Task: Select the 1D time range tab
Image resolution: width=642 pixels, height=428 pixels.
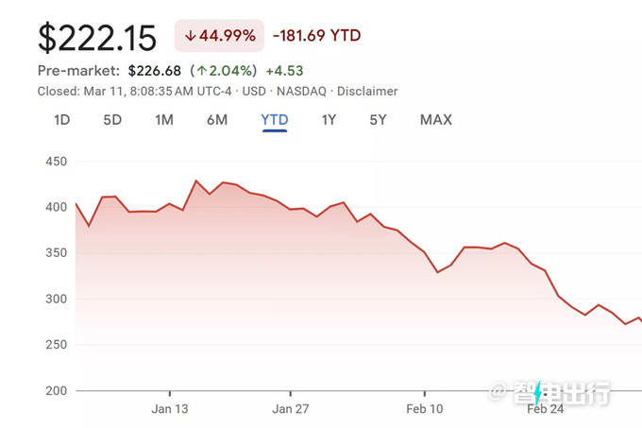Action: pos(62,120)
